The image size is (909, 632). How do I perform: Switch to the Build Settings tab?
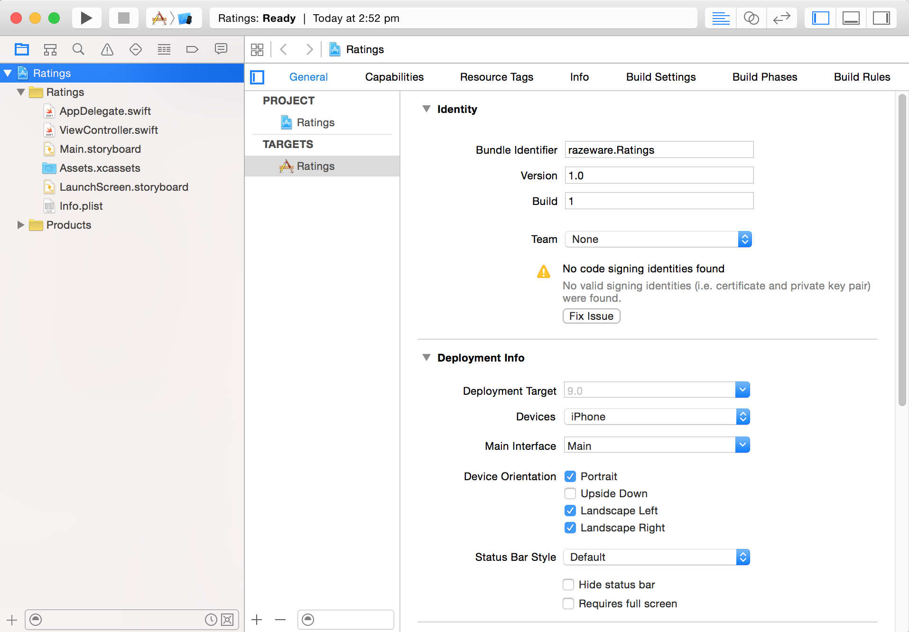coord(661,77)
